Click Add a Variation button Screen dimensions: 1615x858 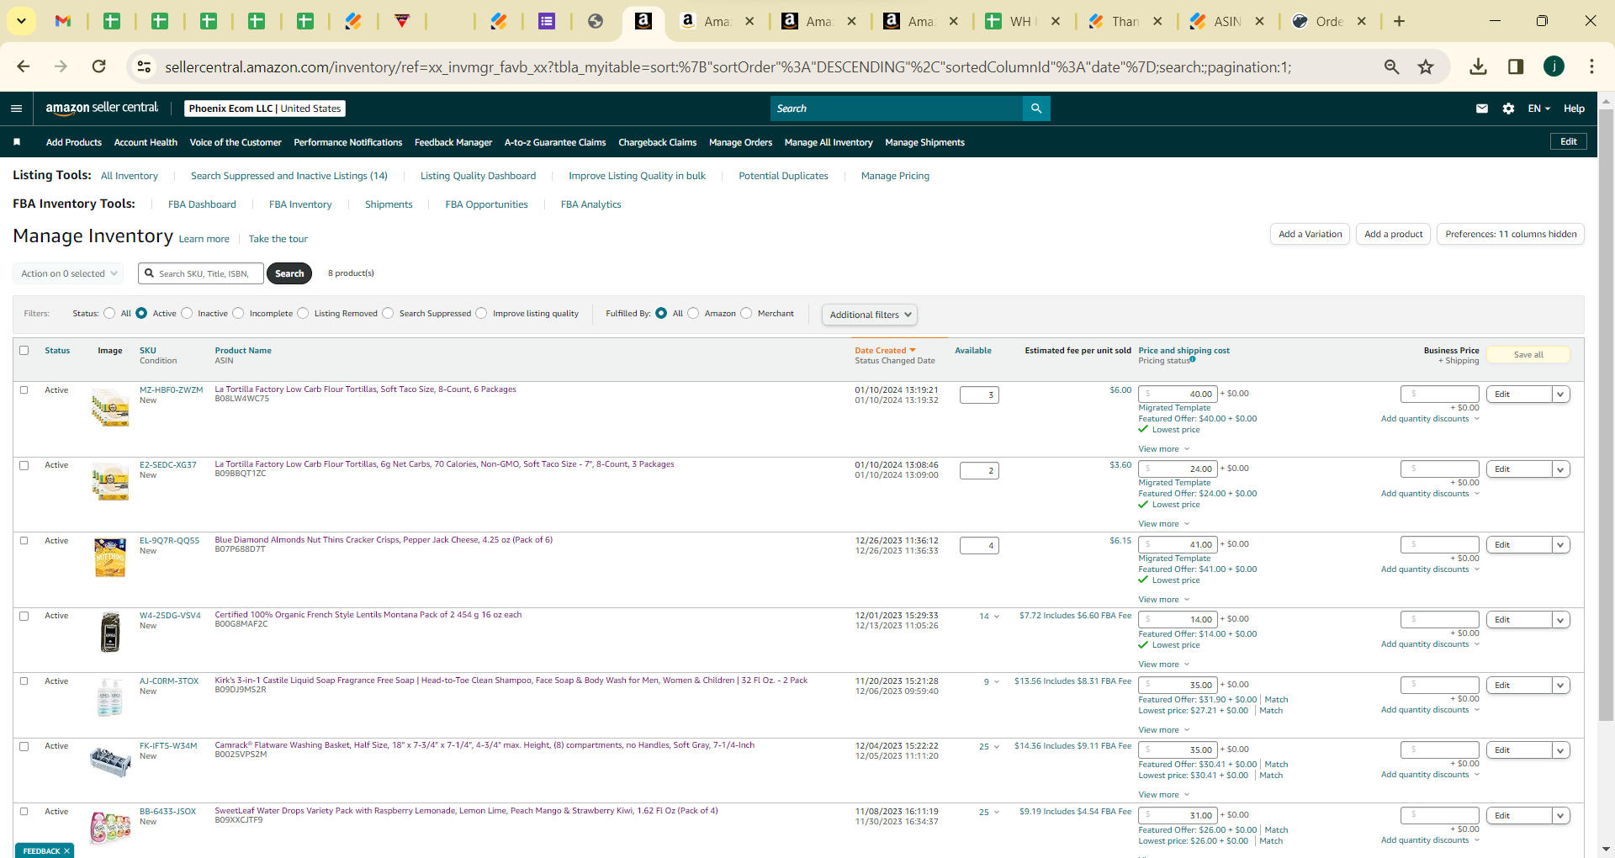tap(1310, 234)
